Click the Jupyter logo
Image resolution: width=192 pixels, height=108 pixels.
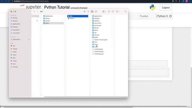[x=31, y=7]
